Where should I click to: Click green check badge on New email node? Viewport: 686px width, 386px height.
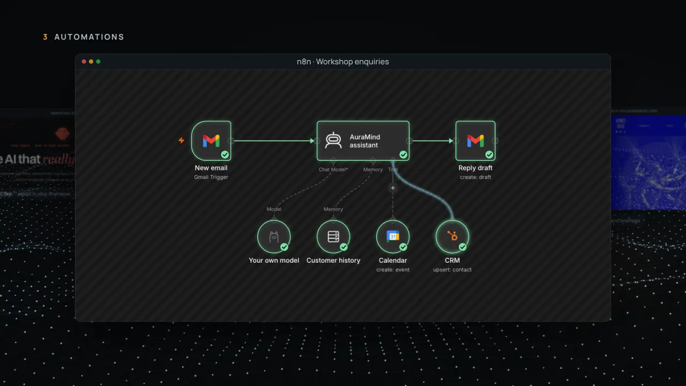click(225, 154)
